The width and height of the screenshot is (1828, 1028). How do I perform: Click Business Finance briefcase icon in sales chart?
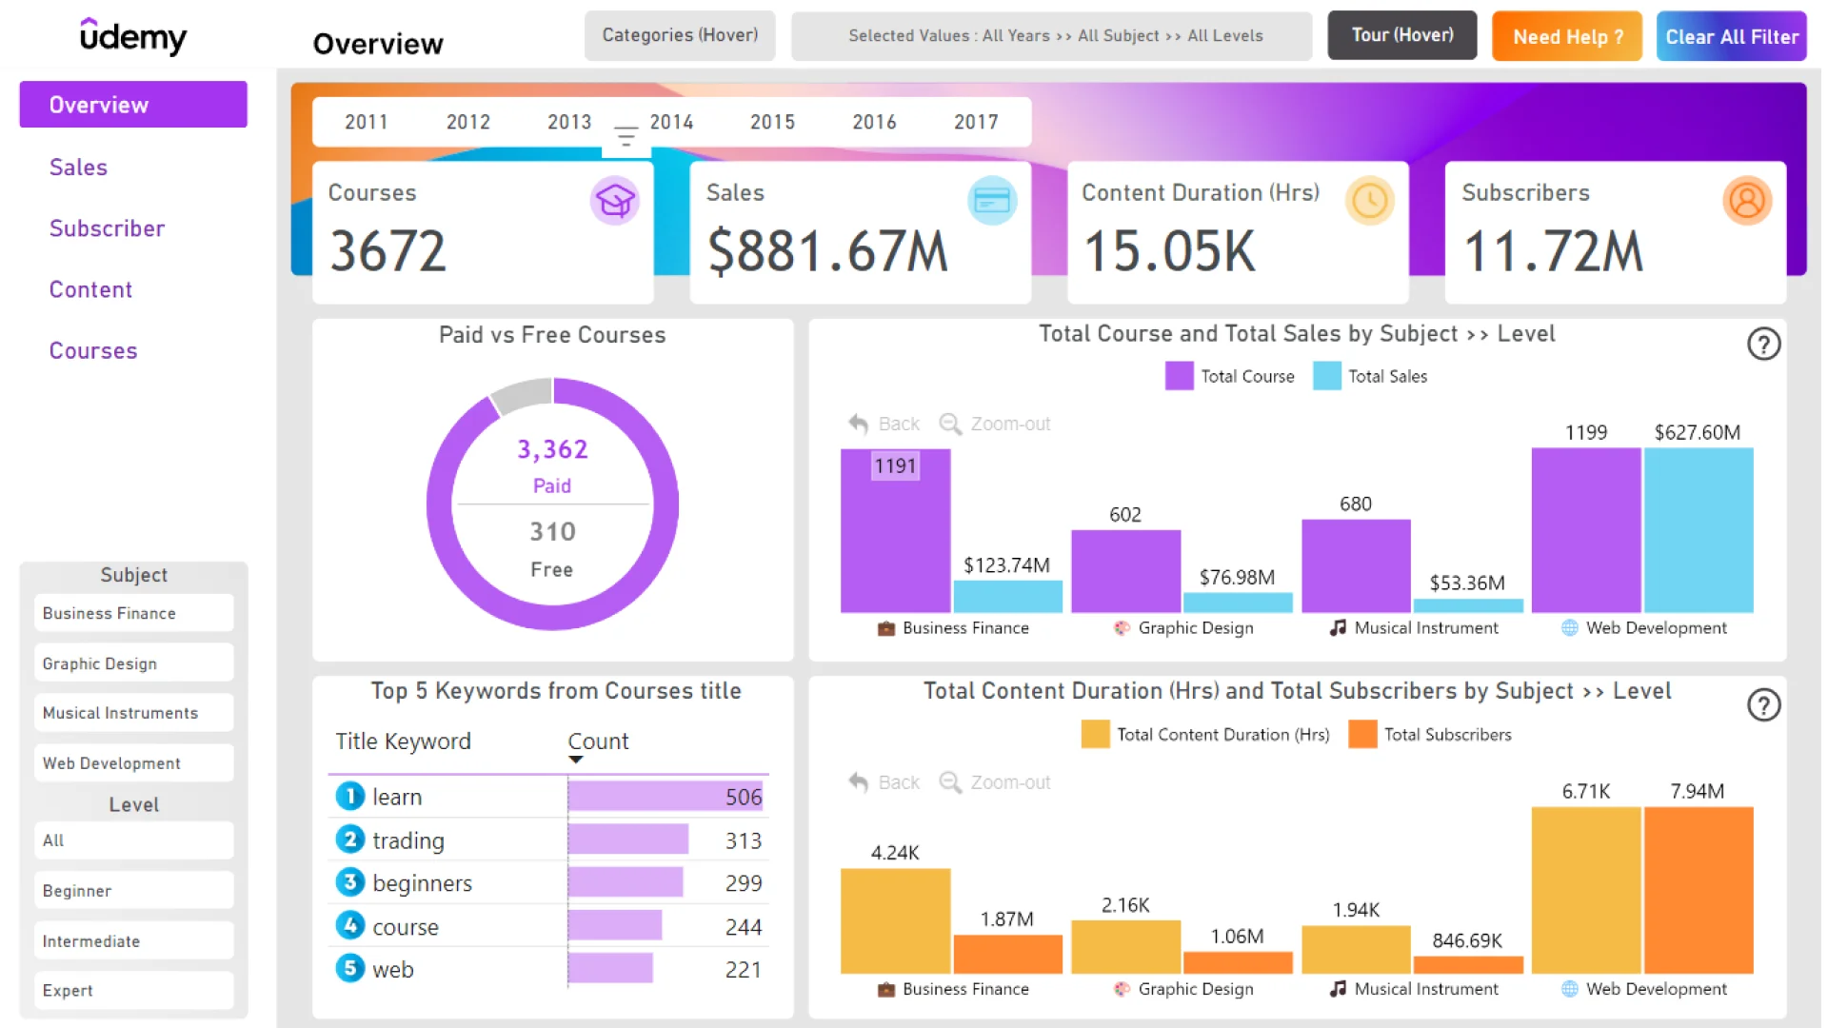[885, 628]
